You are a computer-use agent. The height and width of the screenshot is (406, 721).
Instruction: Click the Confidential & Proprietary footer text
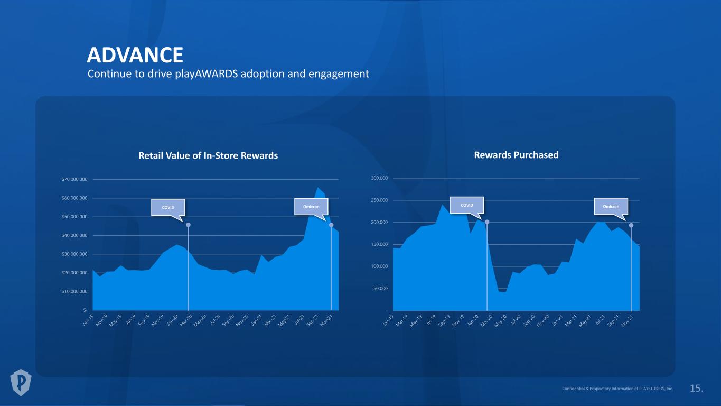coord(618,388)
